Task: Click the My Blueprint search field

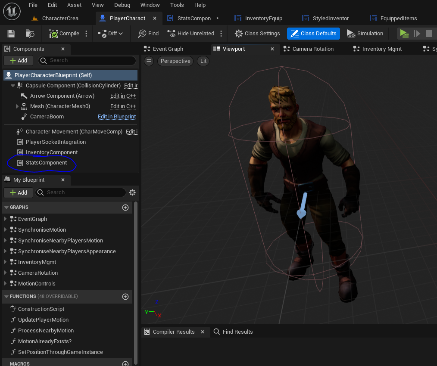Action: [x=81, y=192]
